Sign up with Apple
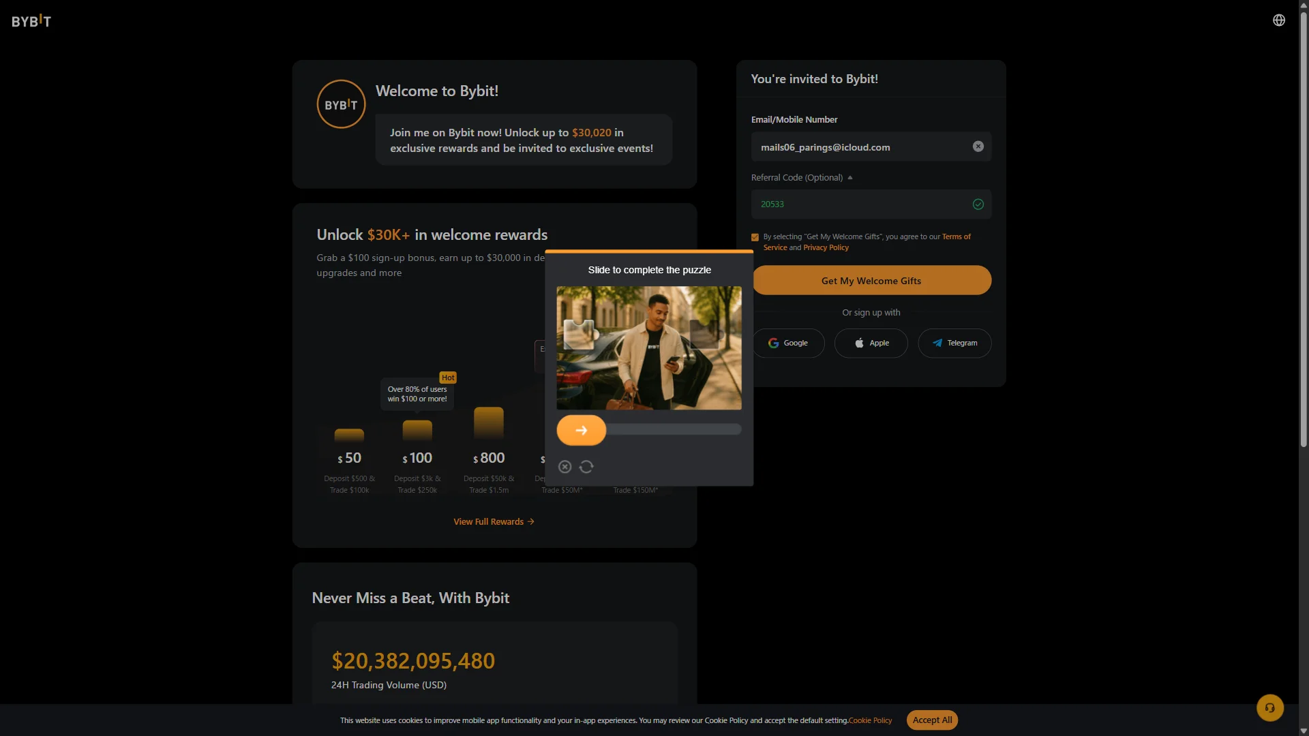 pyautogui.click(x=871, y=343)
